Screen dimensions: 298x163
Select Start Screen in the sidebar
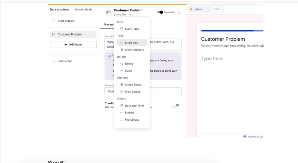click(66, 21)
